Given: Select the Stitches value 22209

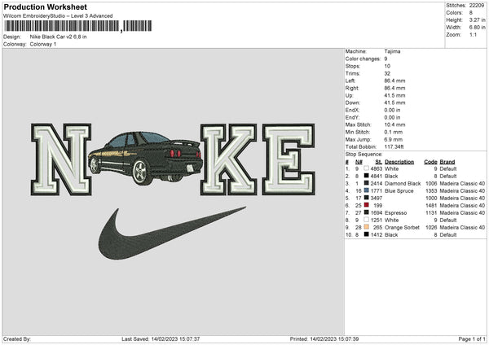Looking at the screenshot, I should 477,6.
